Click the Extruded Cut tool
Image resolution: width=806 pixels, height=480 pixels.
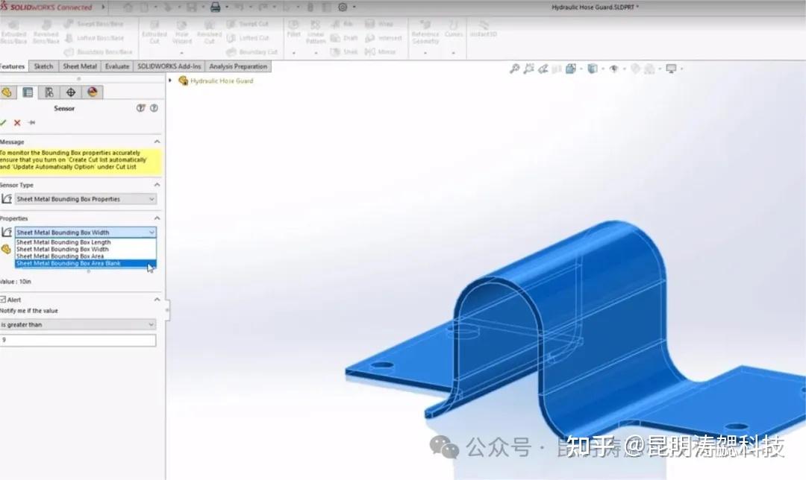click(154, 32)
